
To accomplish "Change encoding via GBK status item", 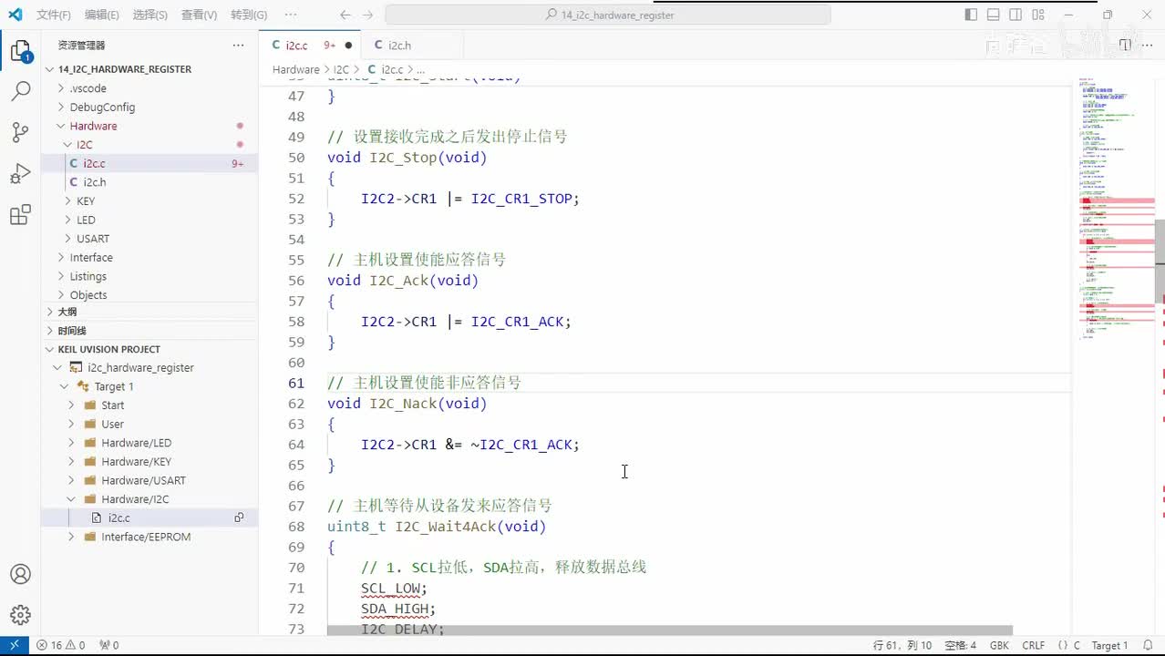I will point(1000,645).
